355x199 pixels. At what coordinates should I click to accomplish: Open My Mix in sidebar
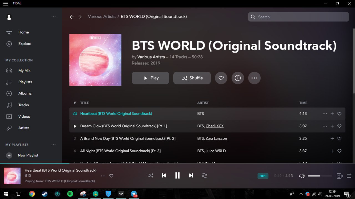pos(24,71)
